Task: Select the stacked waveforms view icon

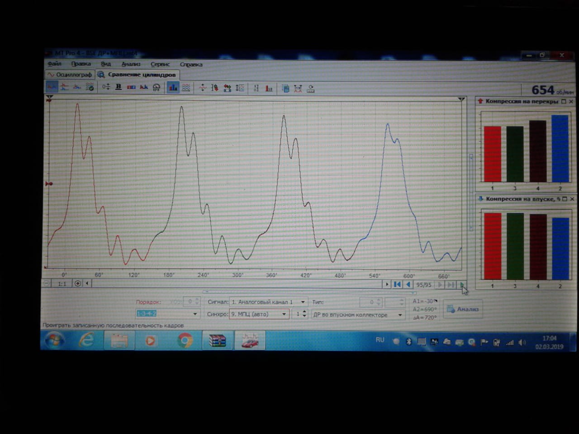Action: pos(65,87)
